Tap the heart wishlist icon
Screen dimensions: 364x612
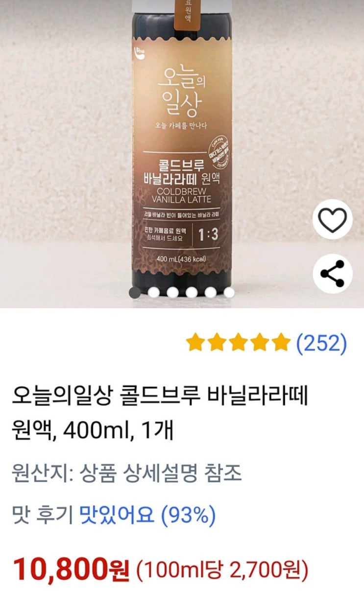click(333, 219)
